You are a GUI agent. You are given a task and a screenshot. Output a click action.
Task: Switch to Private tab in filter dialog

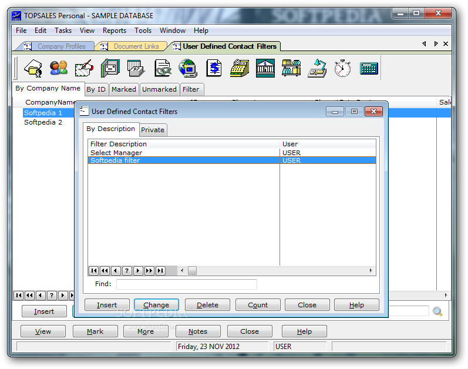pyautogui.click(x=153, y=130)
